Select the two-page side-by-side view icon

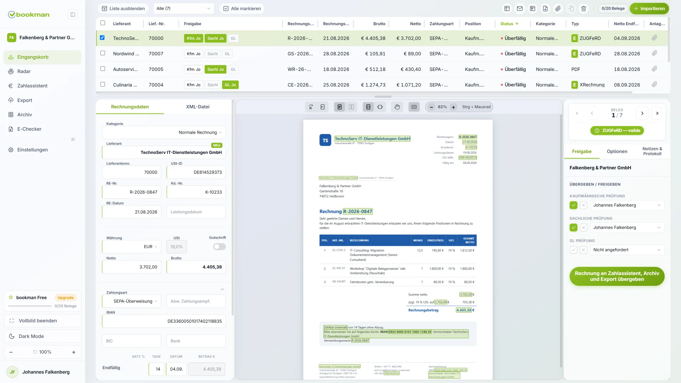351,107
